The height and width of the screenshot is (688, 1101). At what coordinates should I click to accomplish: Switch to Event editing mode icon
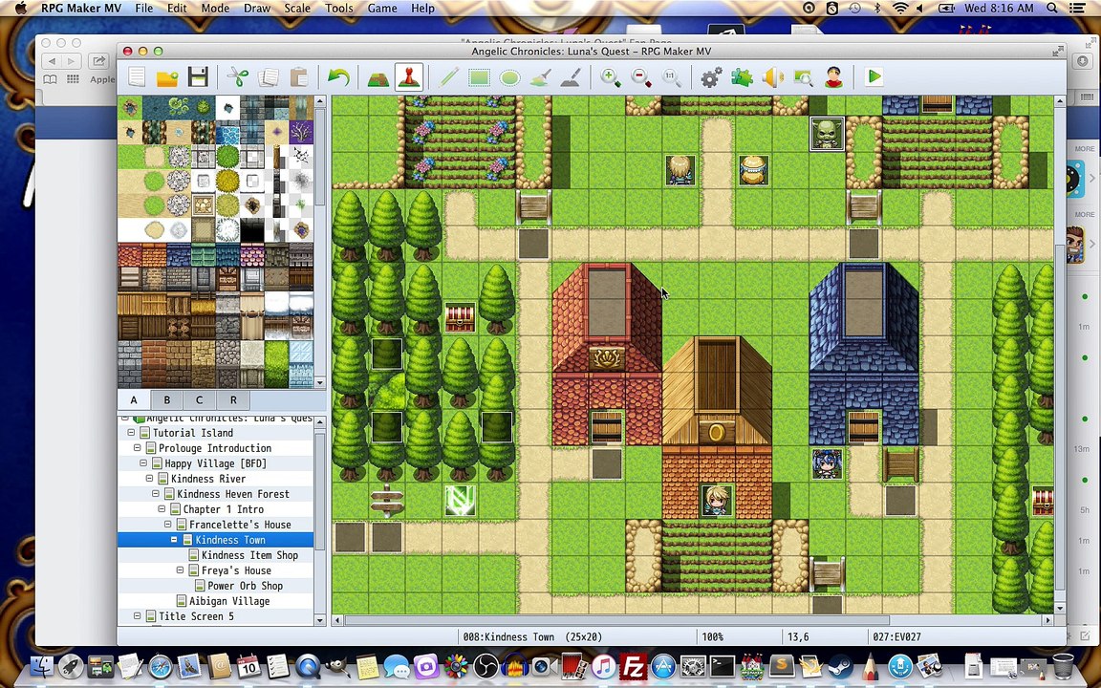(409, 76)
